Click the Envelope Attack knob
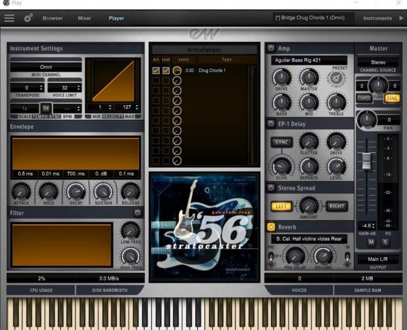Screen dimensions: 407x330 pyautogui.click(x=21, y=191)
